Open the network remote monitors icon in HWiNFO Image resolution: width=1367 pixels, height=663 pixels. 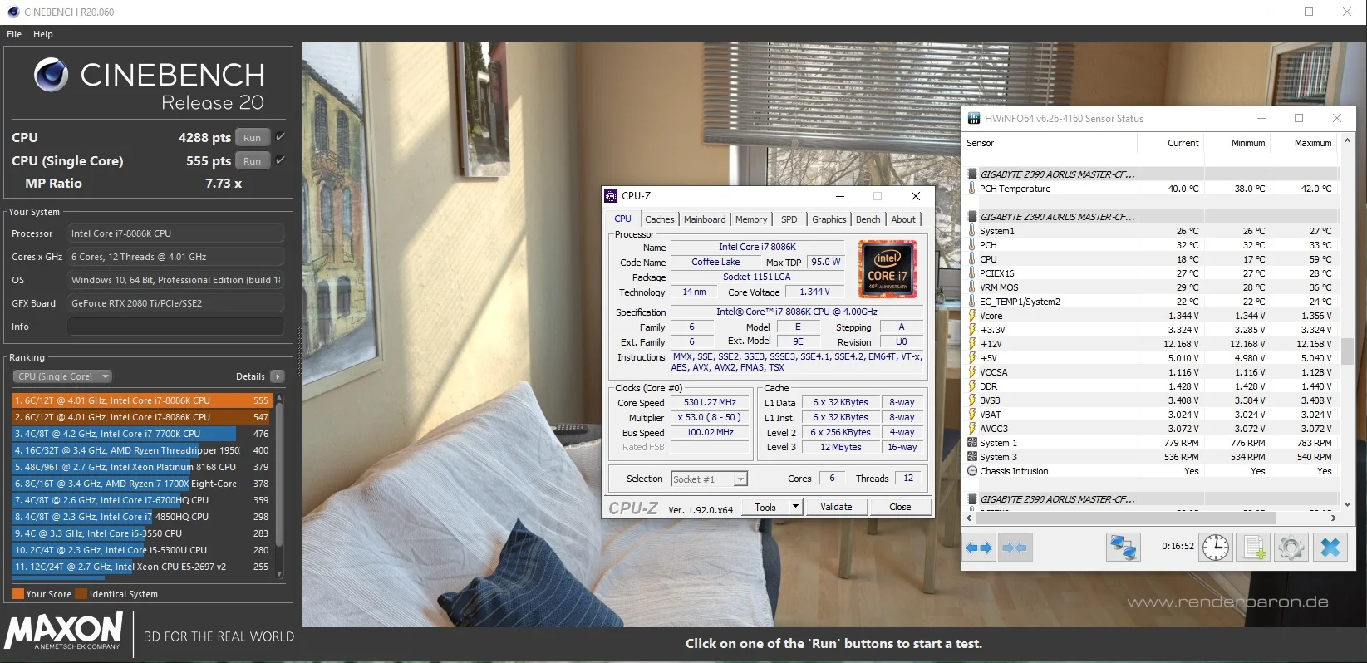1124,548
